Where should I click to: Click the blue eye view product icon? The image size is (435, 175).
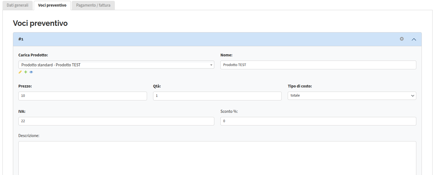(x=31, y=72)
